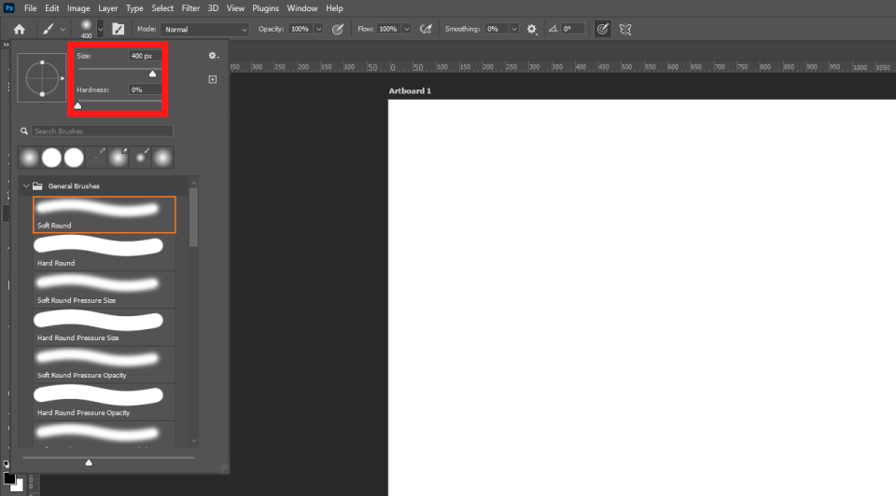Open symmetry paint butterfly options
The width and height of the screenshot is (896, 496).
(x=625, y=29)
